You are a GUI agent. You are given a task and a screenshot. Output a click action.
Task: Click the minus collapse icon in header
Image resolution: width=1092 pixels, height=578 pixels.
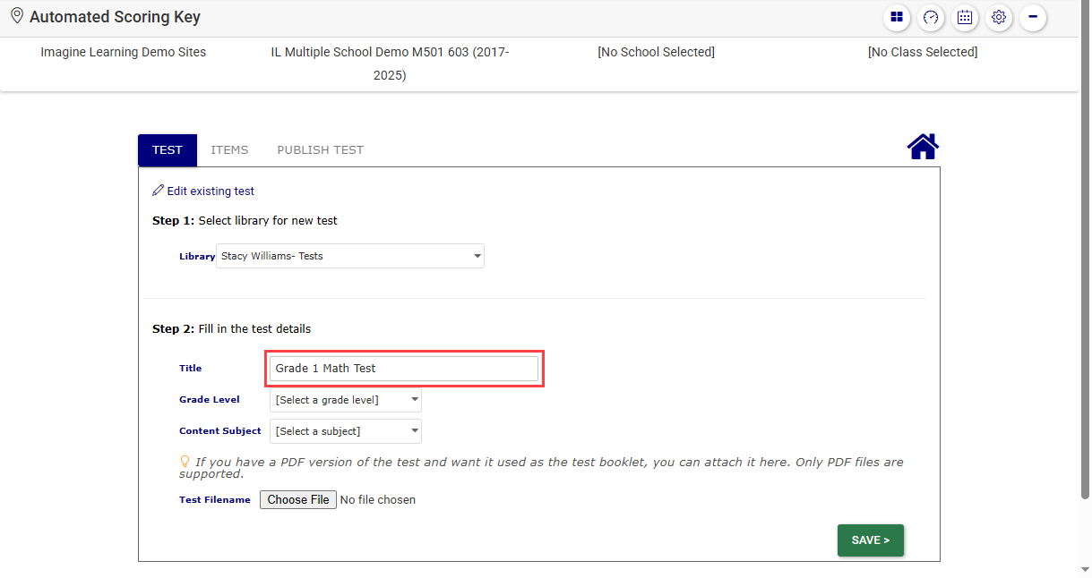pyautogui.click(x=1033, y=17)
